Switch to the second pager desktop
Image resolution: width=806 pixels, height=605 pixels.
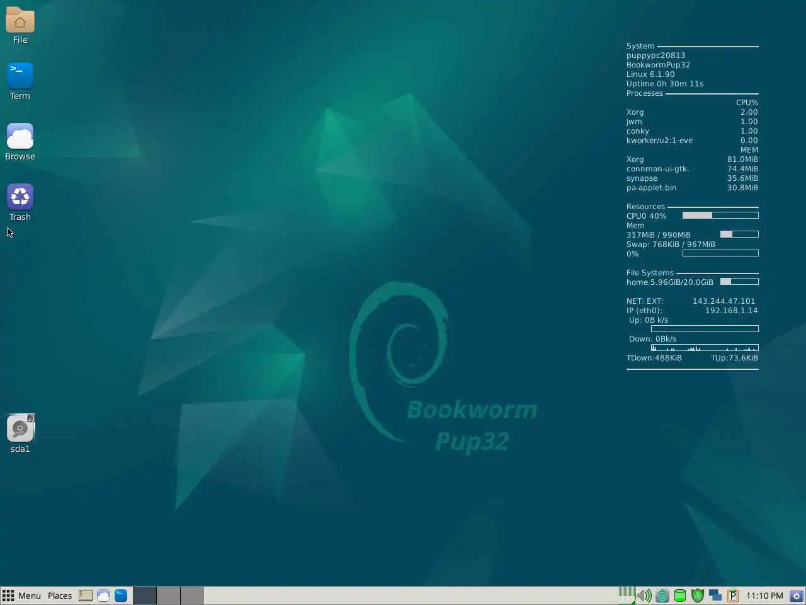click(x=168, y=596)
